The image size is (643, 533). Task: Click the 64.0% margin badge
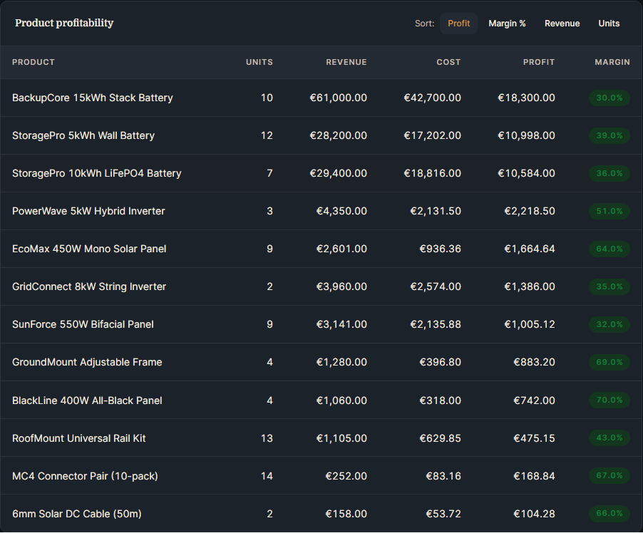(x=609, y=249)
